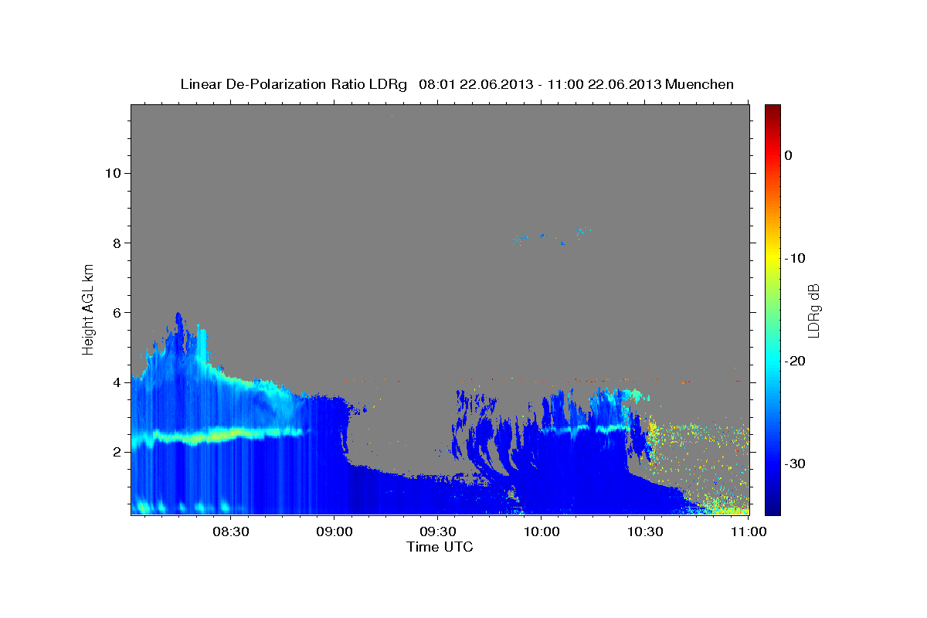Click the 'Height AGL km' axis label
927x618 pixels.
point(88,309)
